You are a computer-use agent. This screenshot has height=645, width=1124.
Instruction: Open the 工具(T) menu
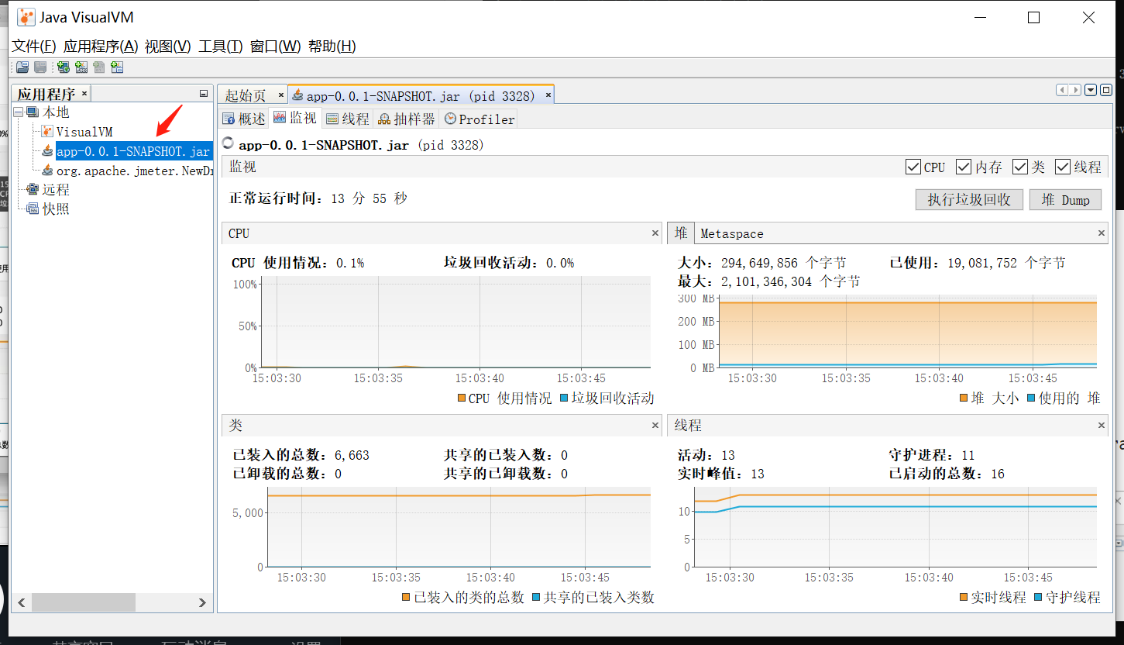(221, 47)
